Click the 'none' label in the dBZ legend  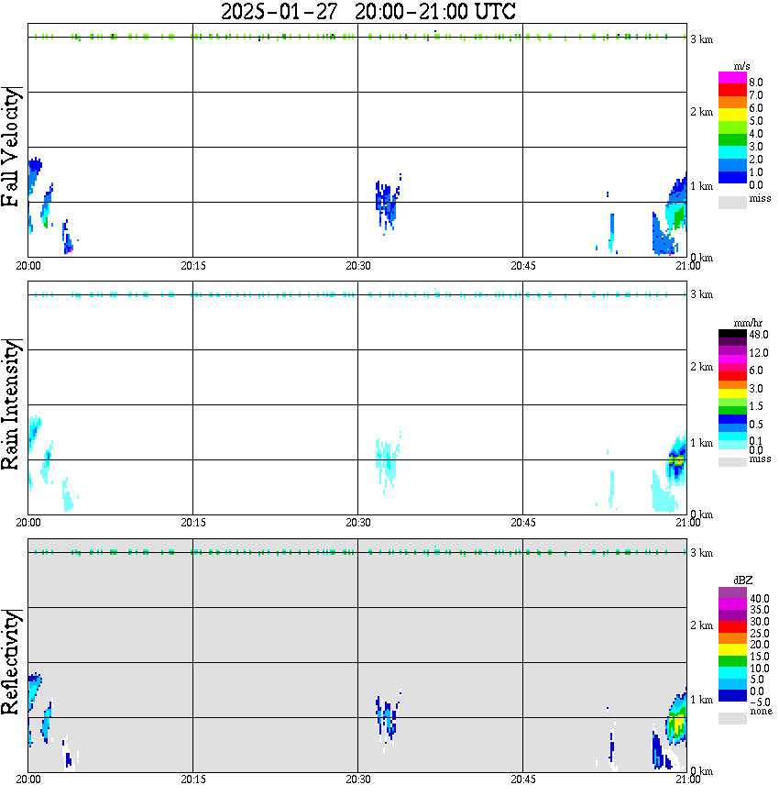[761, 712]
